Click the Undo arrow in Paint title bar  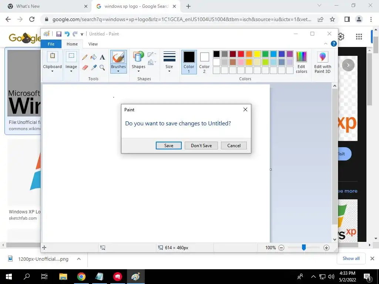coord(67,34)
